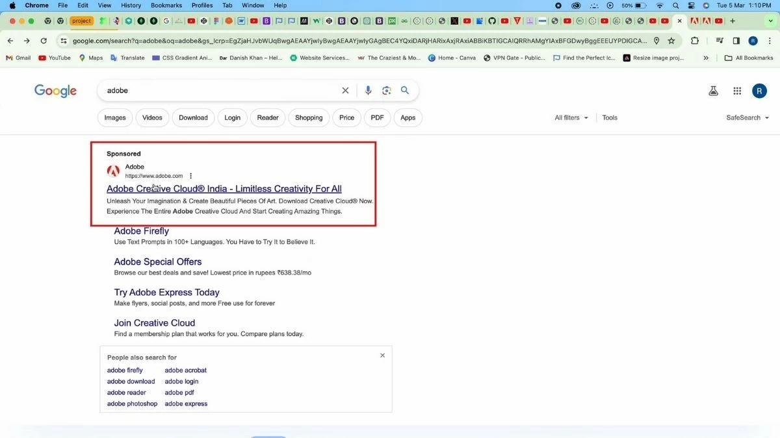This screenshot has width=780, height=438.
Task: Show more bookmarks via chevron
Action: click(x=706, y=58)
